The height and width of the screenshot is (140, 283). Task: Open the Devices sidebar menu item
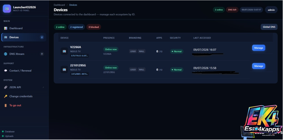pyautogui.click(x=24, y=37)
